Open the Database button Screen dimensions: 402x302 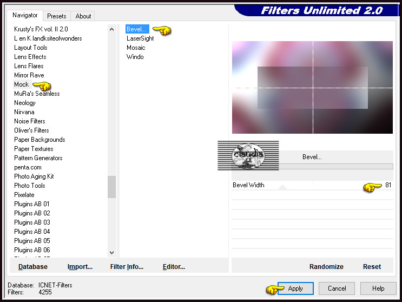point(33,267)
